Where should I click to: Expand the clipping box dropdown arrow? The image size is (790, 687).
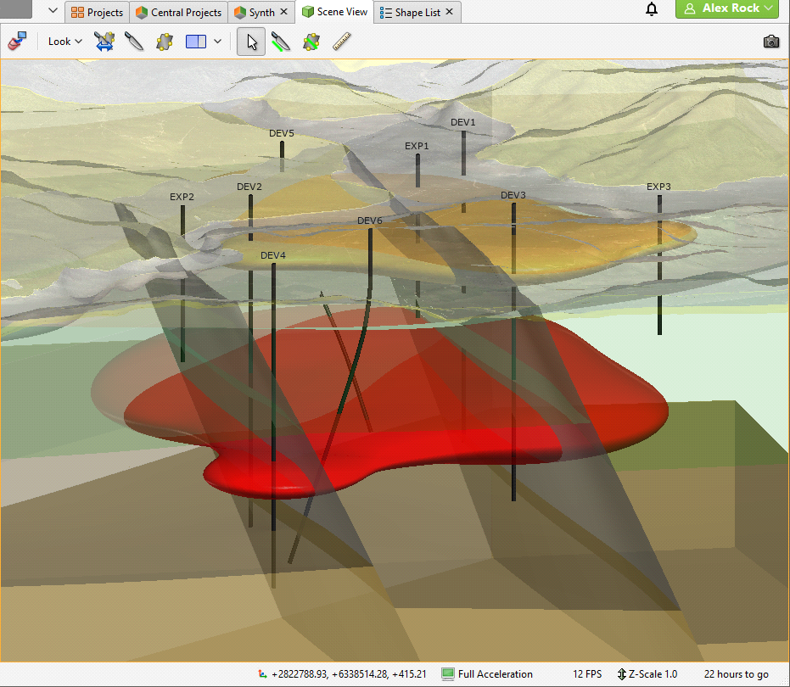(218, 41)
